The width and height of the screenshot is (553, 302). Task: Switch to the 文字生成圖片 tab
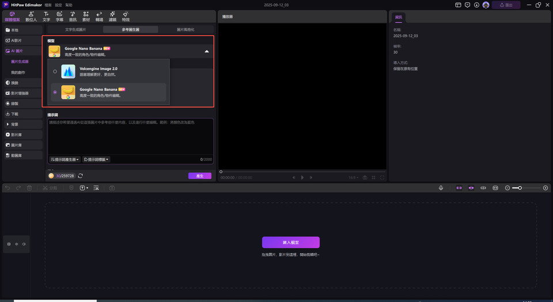(75, 29)
